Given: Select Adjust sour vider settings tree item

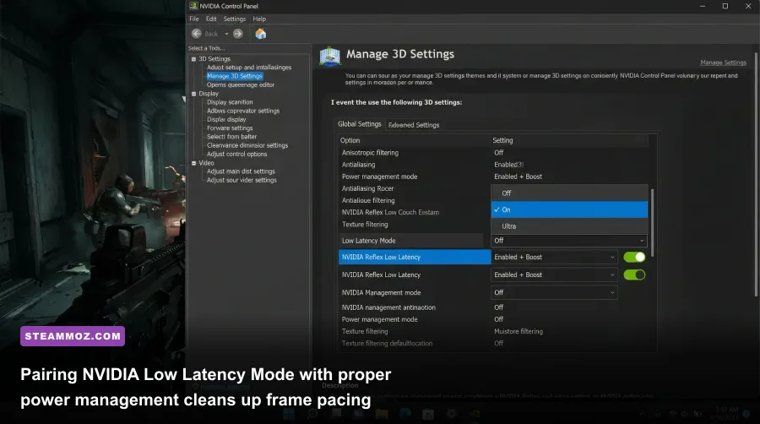Looking at the screenshot, I should [242, 180].
